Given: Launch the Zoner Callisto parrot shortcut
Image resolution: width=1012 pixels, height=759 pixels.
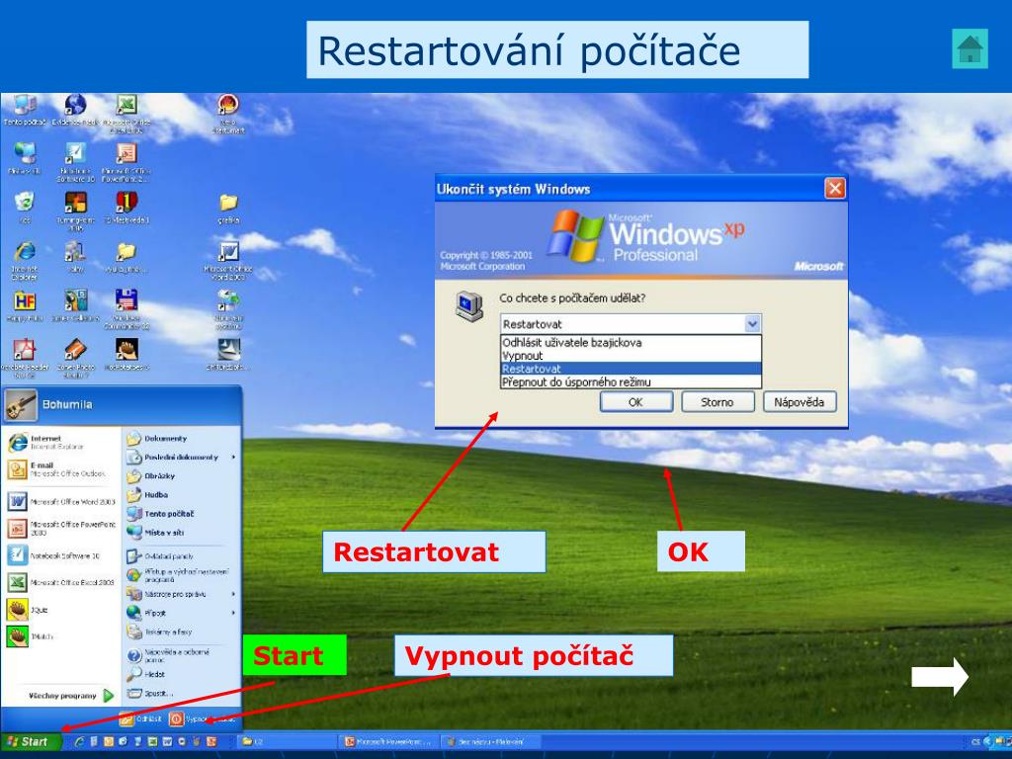Looking at the screenshot, I should pos(75,306).
